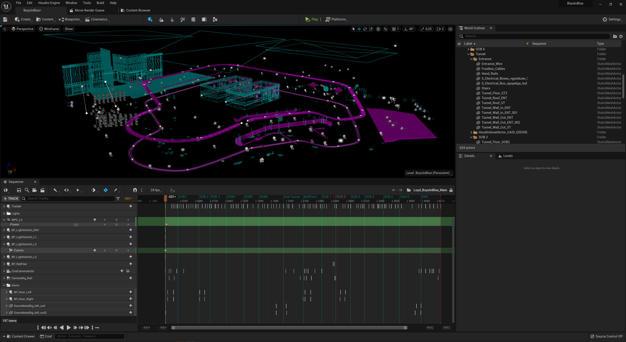Click the Landscape mode toolbar icon
This screenshot has height=342, width=626.
[161, 20]
